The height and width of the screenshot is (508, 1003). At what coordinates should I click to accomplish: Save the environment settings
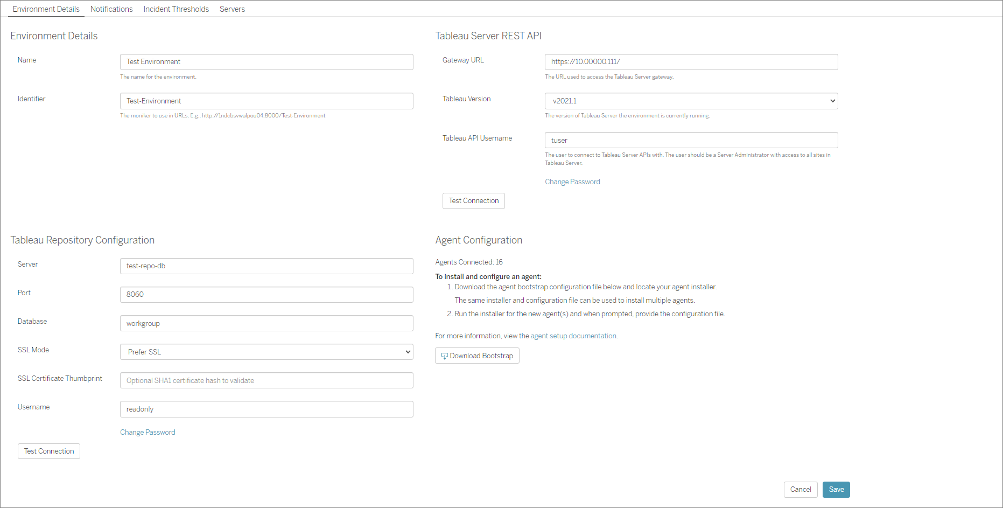(836, 489)
